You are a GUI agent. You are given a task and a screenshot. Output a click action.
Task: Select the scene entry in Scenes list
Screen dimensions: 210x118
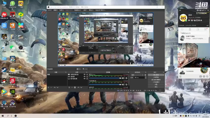[x=57, y=74]
